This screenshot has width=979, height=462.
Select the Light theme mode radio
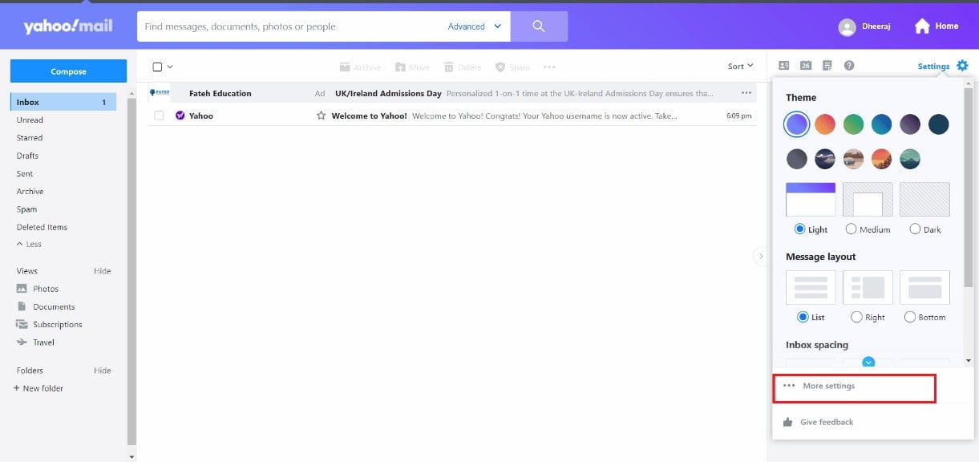[799, 229]
